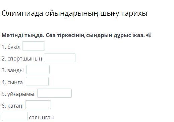Select the blank field after 'заңды'
The height and width of the screenshot is (122, 174).
click(x=38, y=70)
